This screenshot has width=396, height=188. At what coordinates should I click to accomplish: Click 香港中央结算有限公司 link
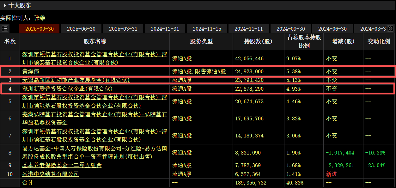coord(50,174)
